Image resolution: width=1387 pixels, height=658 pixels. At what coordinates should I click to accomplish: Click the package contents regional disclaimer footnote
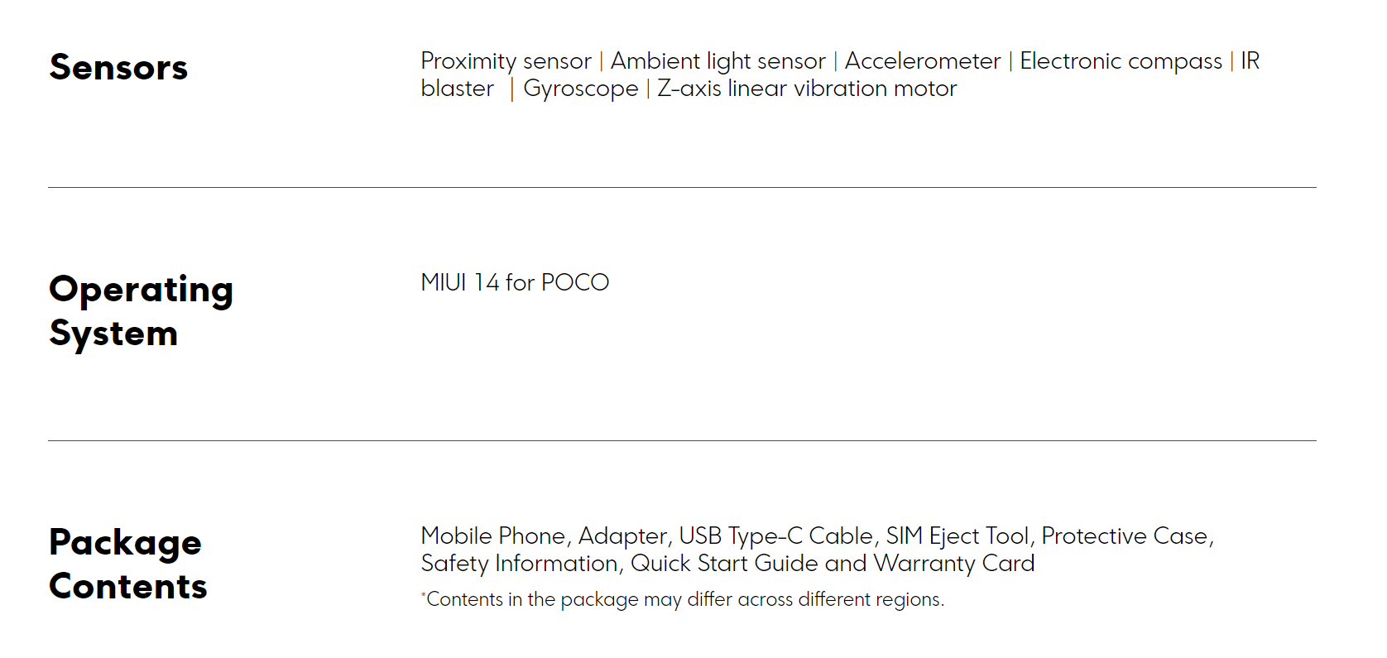coord(683,599)
